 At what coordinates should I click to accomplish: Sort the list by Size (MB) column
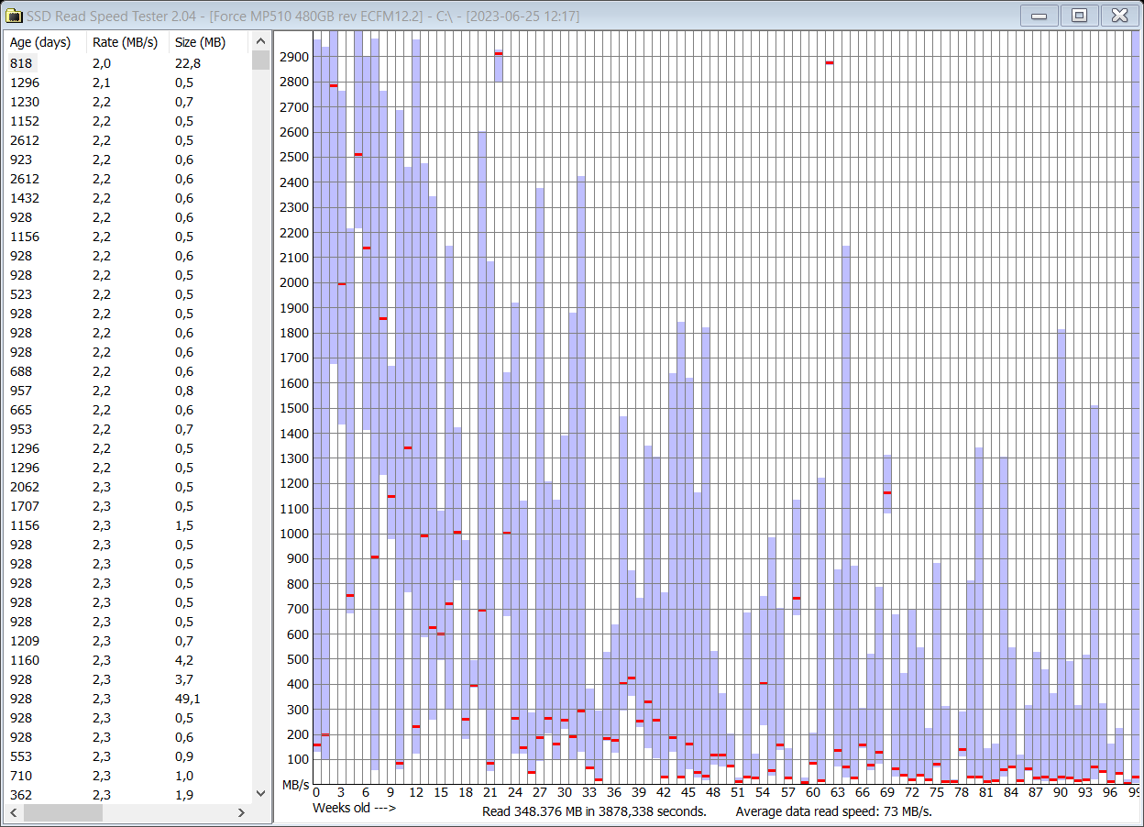coord(210,42)
